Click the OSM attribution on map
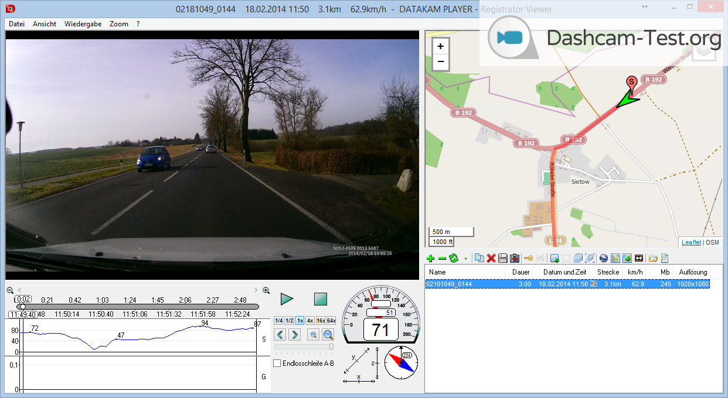The image size is (728, 398). 712,242
